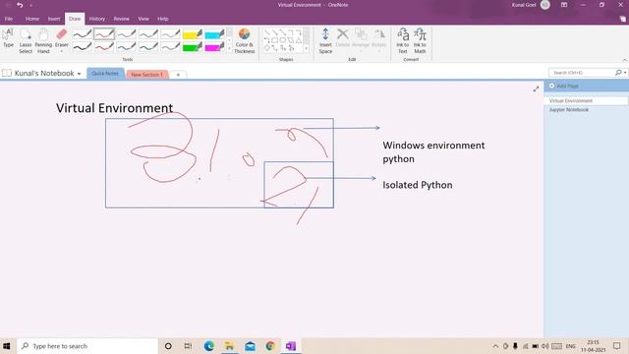Activate the Lasso Select tool
The width and height of the screenshot is (629, 354).
click(x=26, y=41)
